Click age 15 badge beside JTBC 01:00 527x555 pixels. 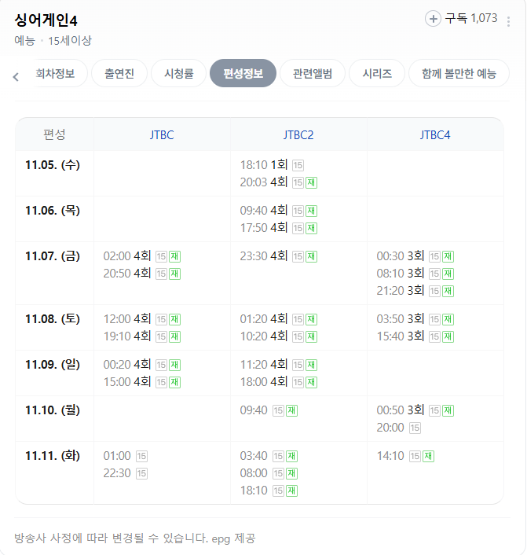point(141,456)
